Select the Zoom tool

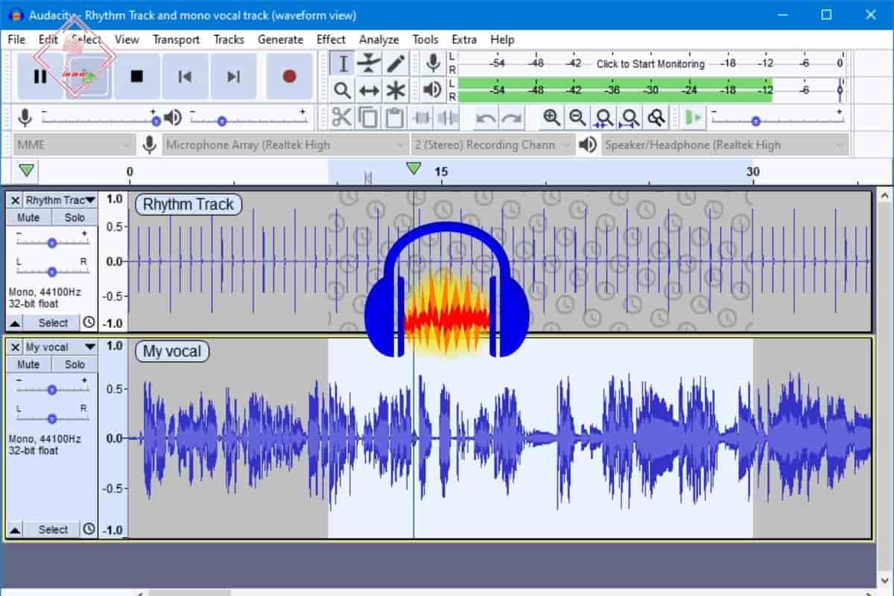[x=343, y=89]
